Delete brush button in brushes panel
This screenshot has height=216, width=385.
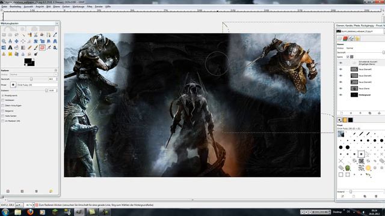(x=376, y=196)
